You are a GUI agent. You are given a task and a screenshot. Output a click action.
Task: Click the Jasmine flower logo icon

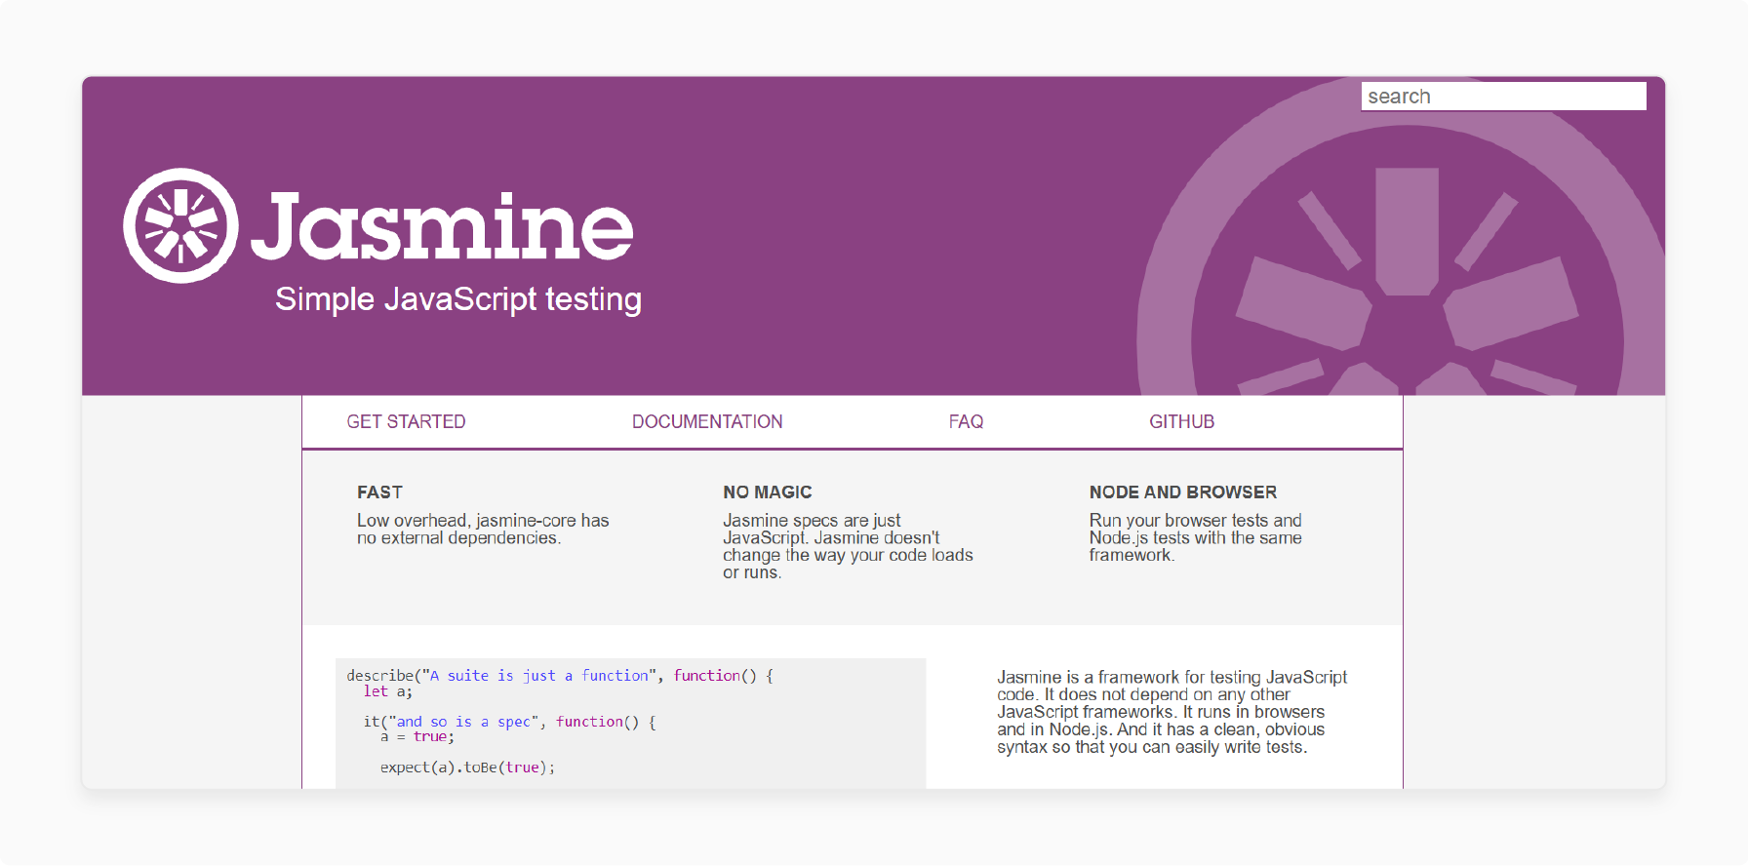point(180,225)
